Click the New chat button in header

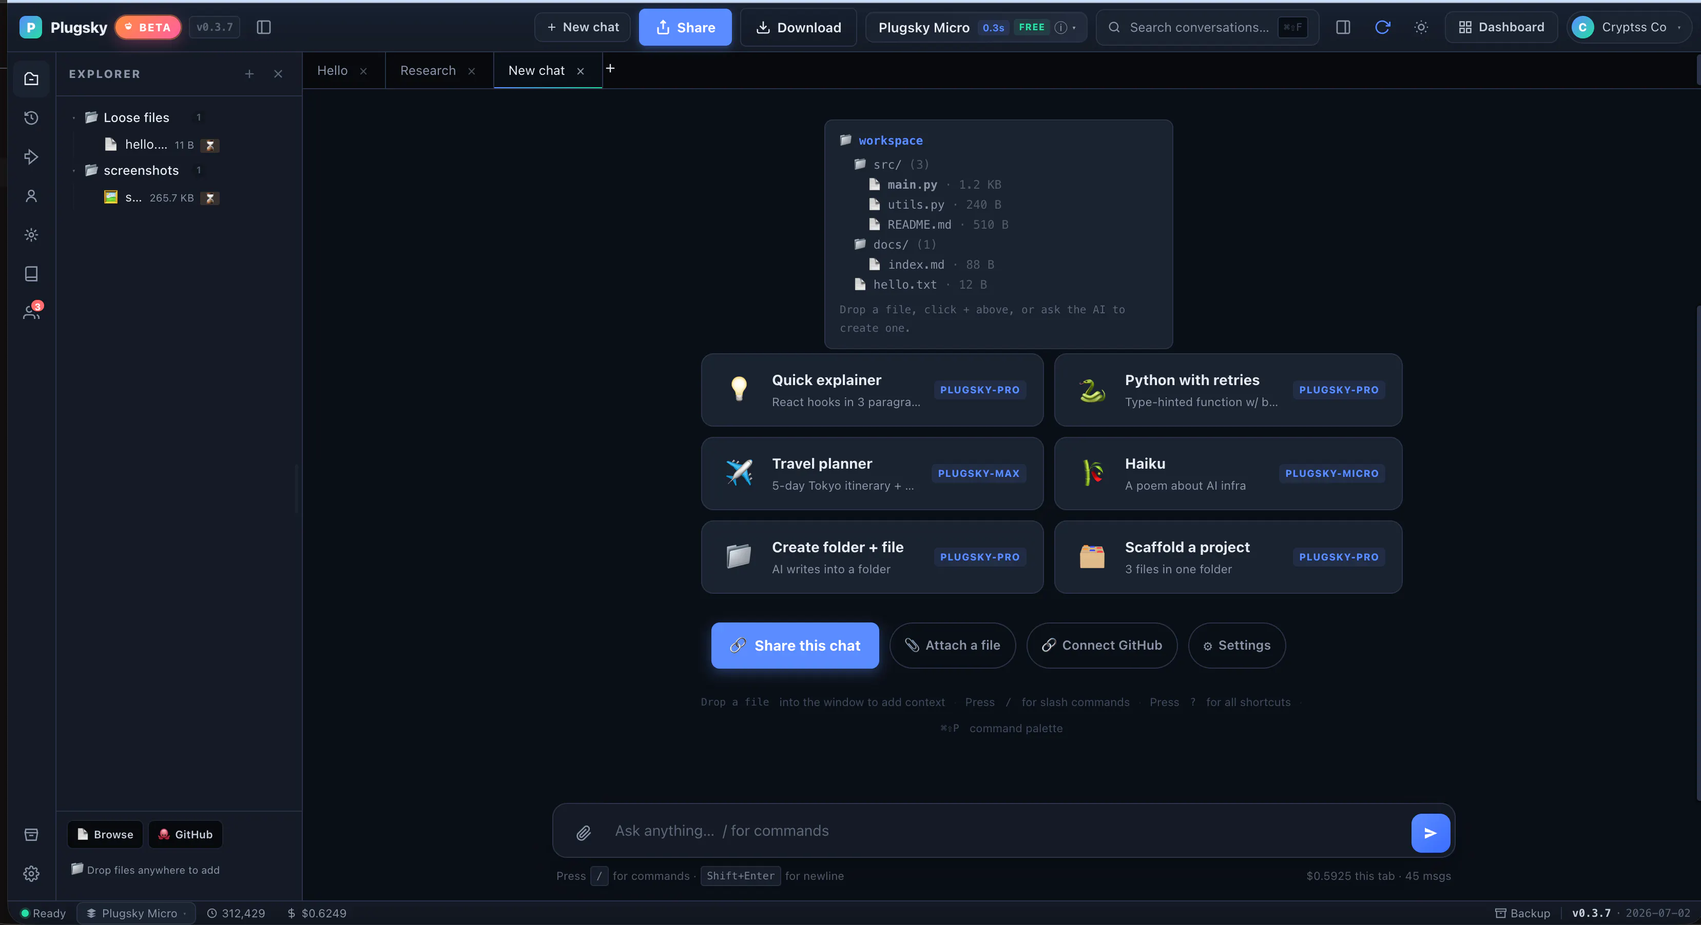coord(583,27)
